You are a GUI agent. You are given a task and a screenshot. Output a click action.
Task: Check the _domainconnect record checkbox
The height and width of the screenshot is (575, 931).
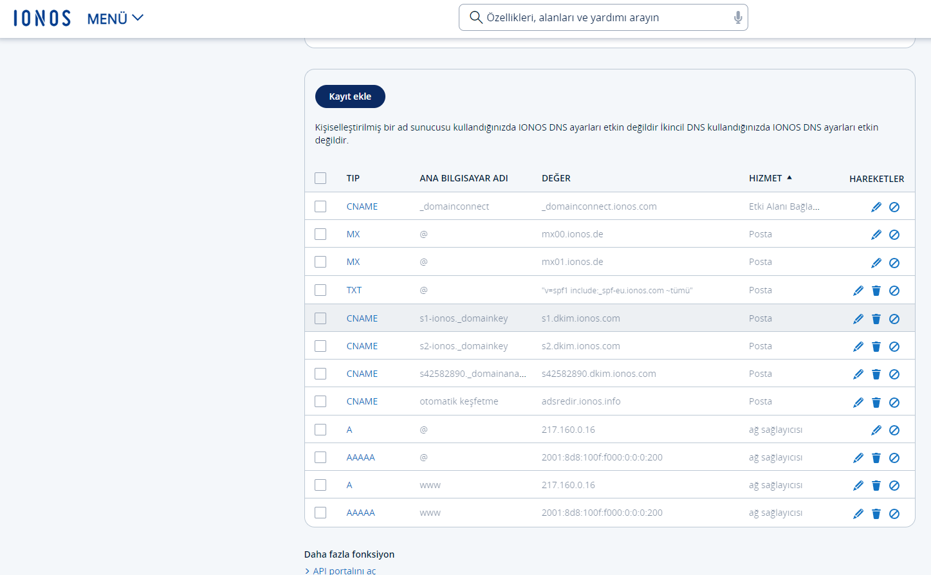click(x=320, y=206)
